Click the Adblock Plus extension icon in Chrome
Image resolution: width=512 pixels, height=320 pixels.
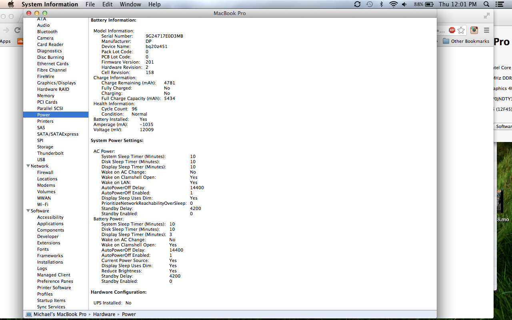[452, 30]
